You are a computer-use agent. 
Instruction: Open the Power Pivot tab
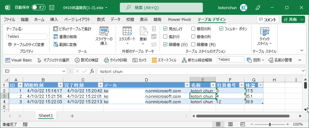pyautogui.click(x=179, y=19)
